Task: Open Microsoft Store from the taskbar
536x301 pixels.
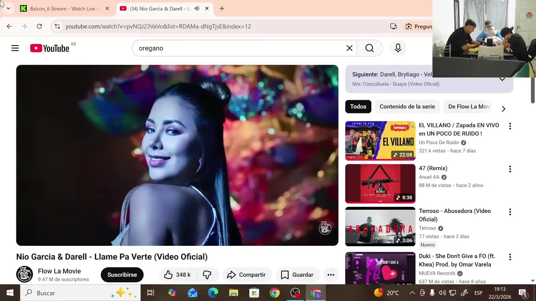Action: tap(254, 293)
